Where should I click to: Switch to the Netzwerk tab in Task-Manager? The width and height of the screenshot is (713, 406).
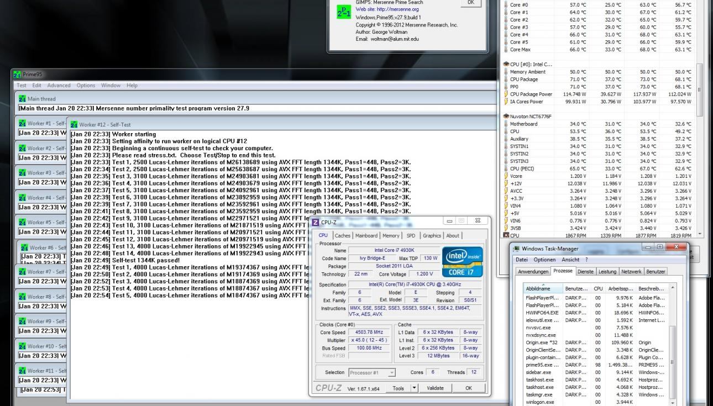(631, 272)
